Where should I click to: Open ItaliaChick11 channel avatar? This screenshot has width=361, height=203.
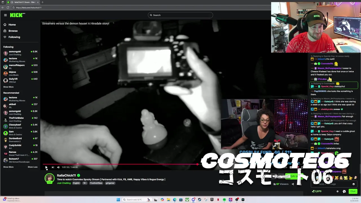(49, 178)
